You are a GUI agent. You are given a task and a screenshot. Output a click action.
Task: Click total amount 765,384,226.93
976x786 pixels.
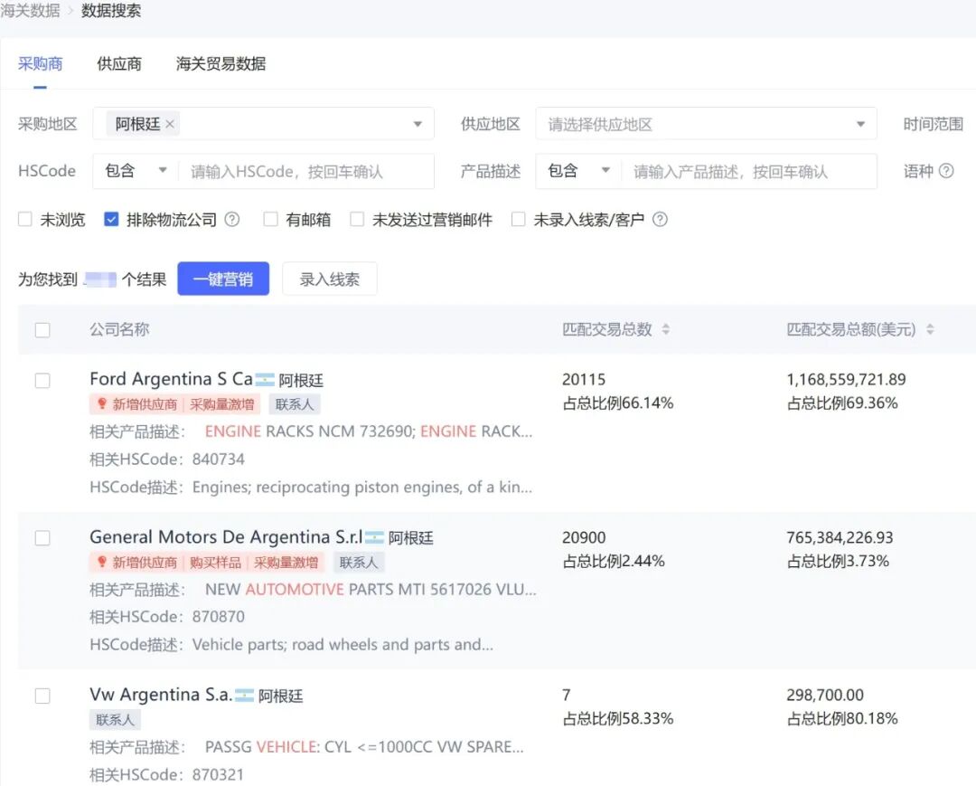pyautogui.click(x=840, y=537)
